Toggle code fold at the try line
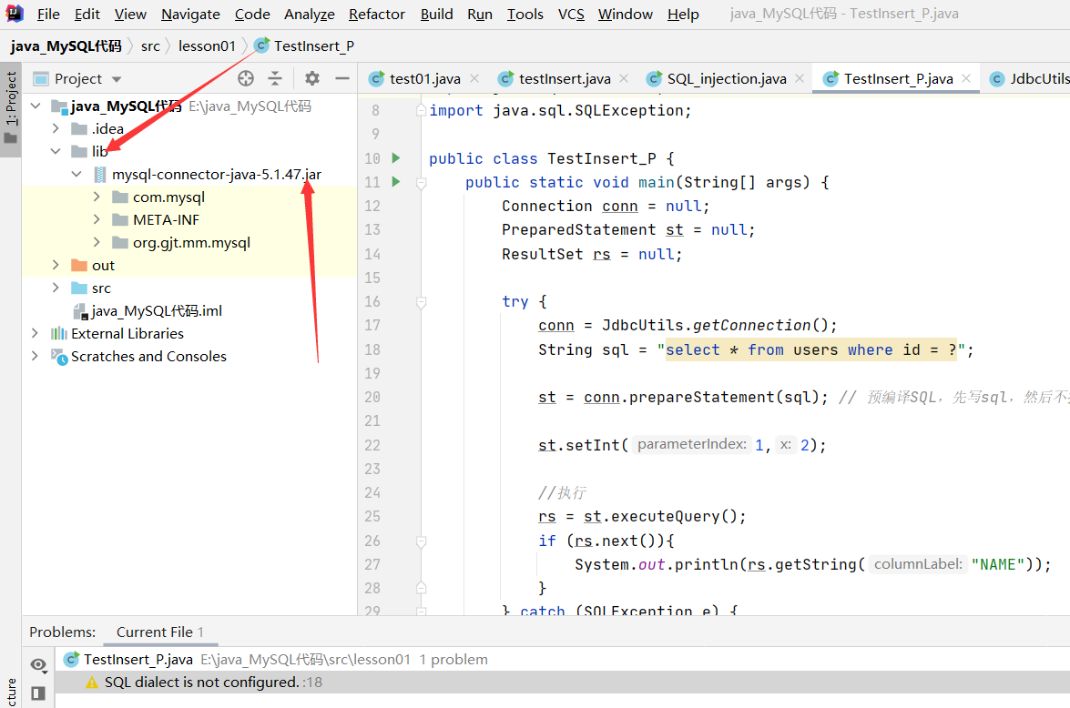The width and height of the screenshot is (1070, 708). click(x=421, y=301)
